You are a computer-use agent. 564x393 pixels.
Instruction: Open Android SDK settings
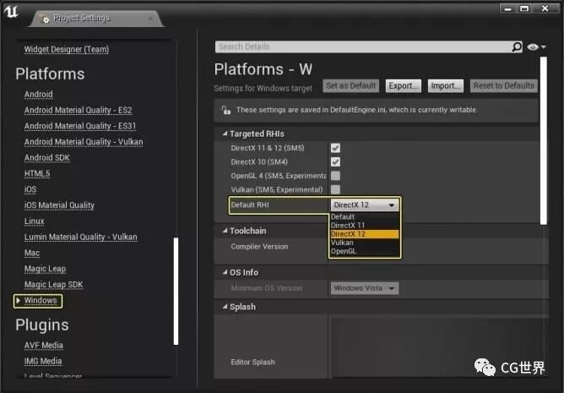tap(47, 158)
